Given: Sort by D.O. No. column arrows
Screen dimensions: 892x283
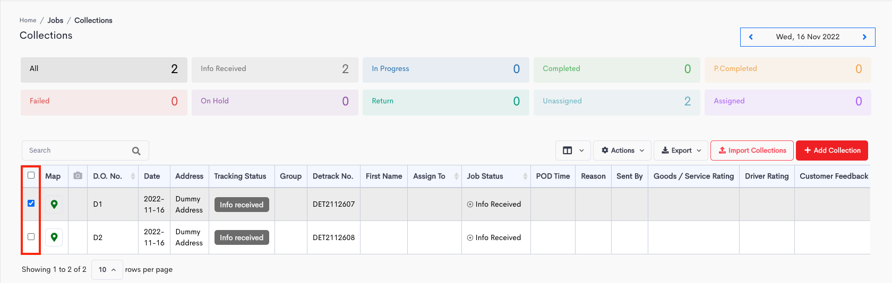Looking at the screenshot, I should point(133,176).
